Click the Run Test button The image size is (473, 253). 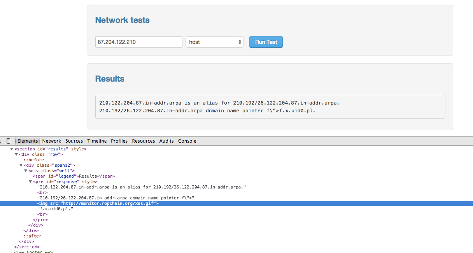(266, 42)
